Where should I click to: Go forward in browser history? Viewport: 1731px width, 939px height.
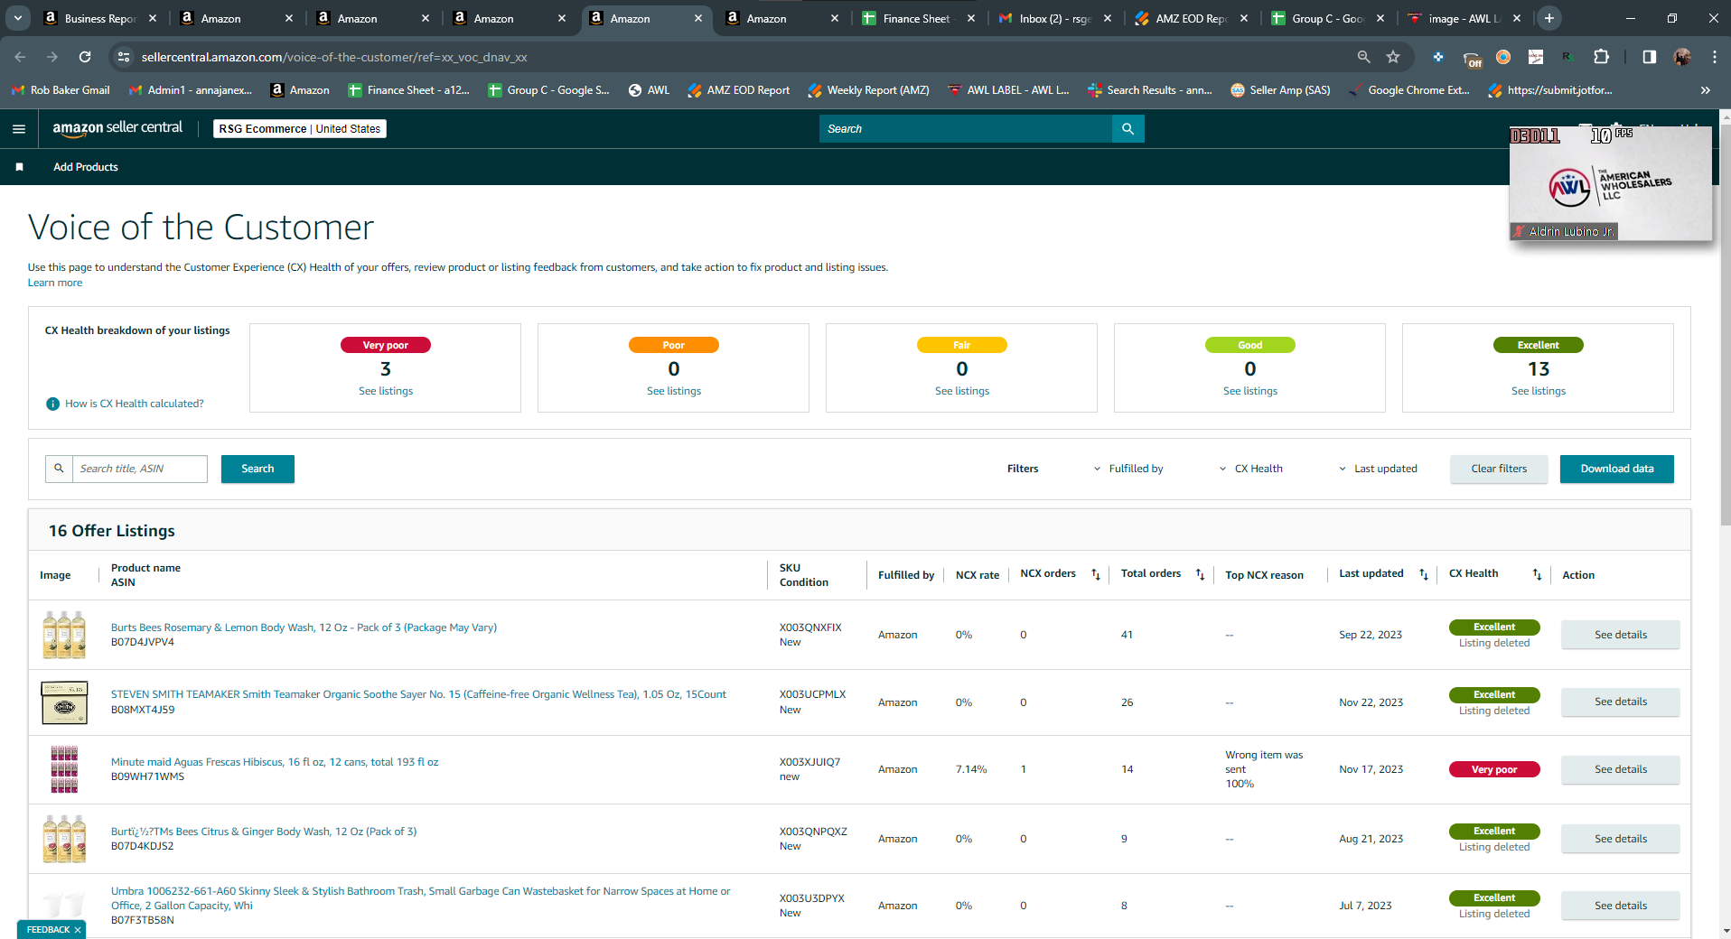click(52, 57)
